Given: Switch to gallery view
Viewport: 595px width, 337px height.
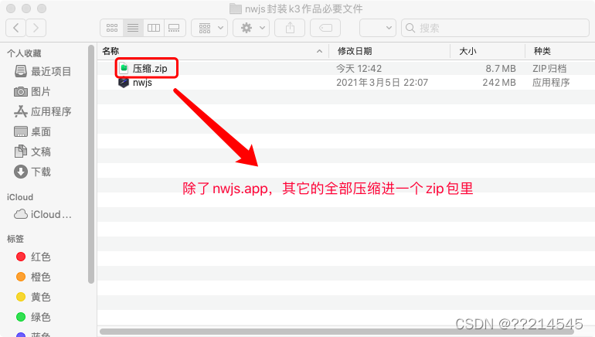Looking at the screenshot, I should click(175, 28).
